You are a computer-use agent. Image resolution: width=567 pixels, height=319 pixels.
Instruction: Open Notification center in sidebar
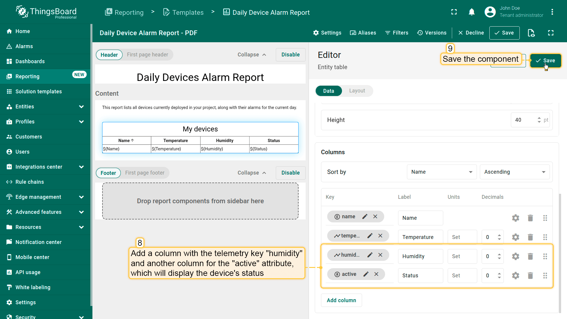[45, 242]
